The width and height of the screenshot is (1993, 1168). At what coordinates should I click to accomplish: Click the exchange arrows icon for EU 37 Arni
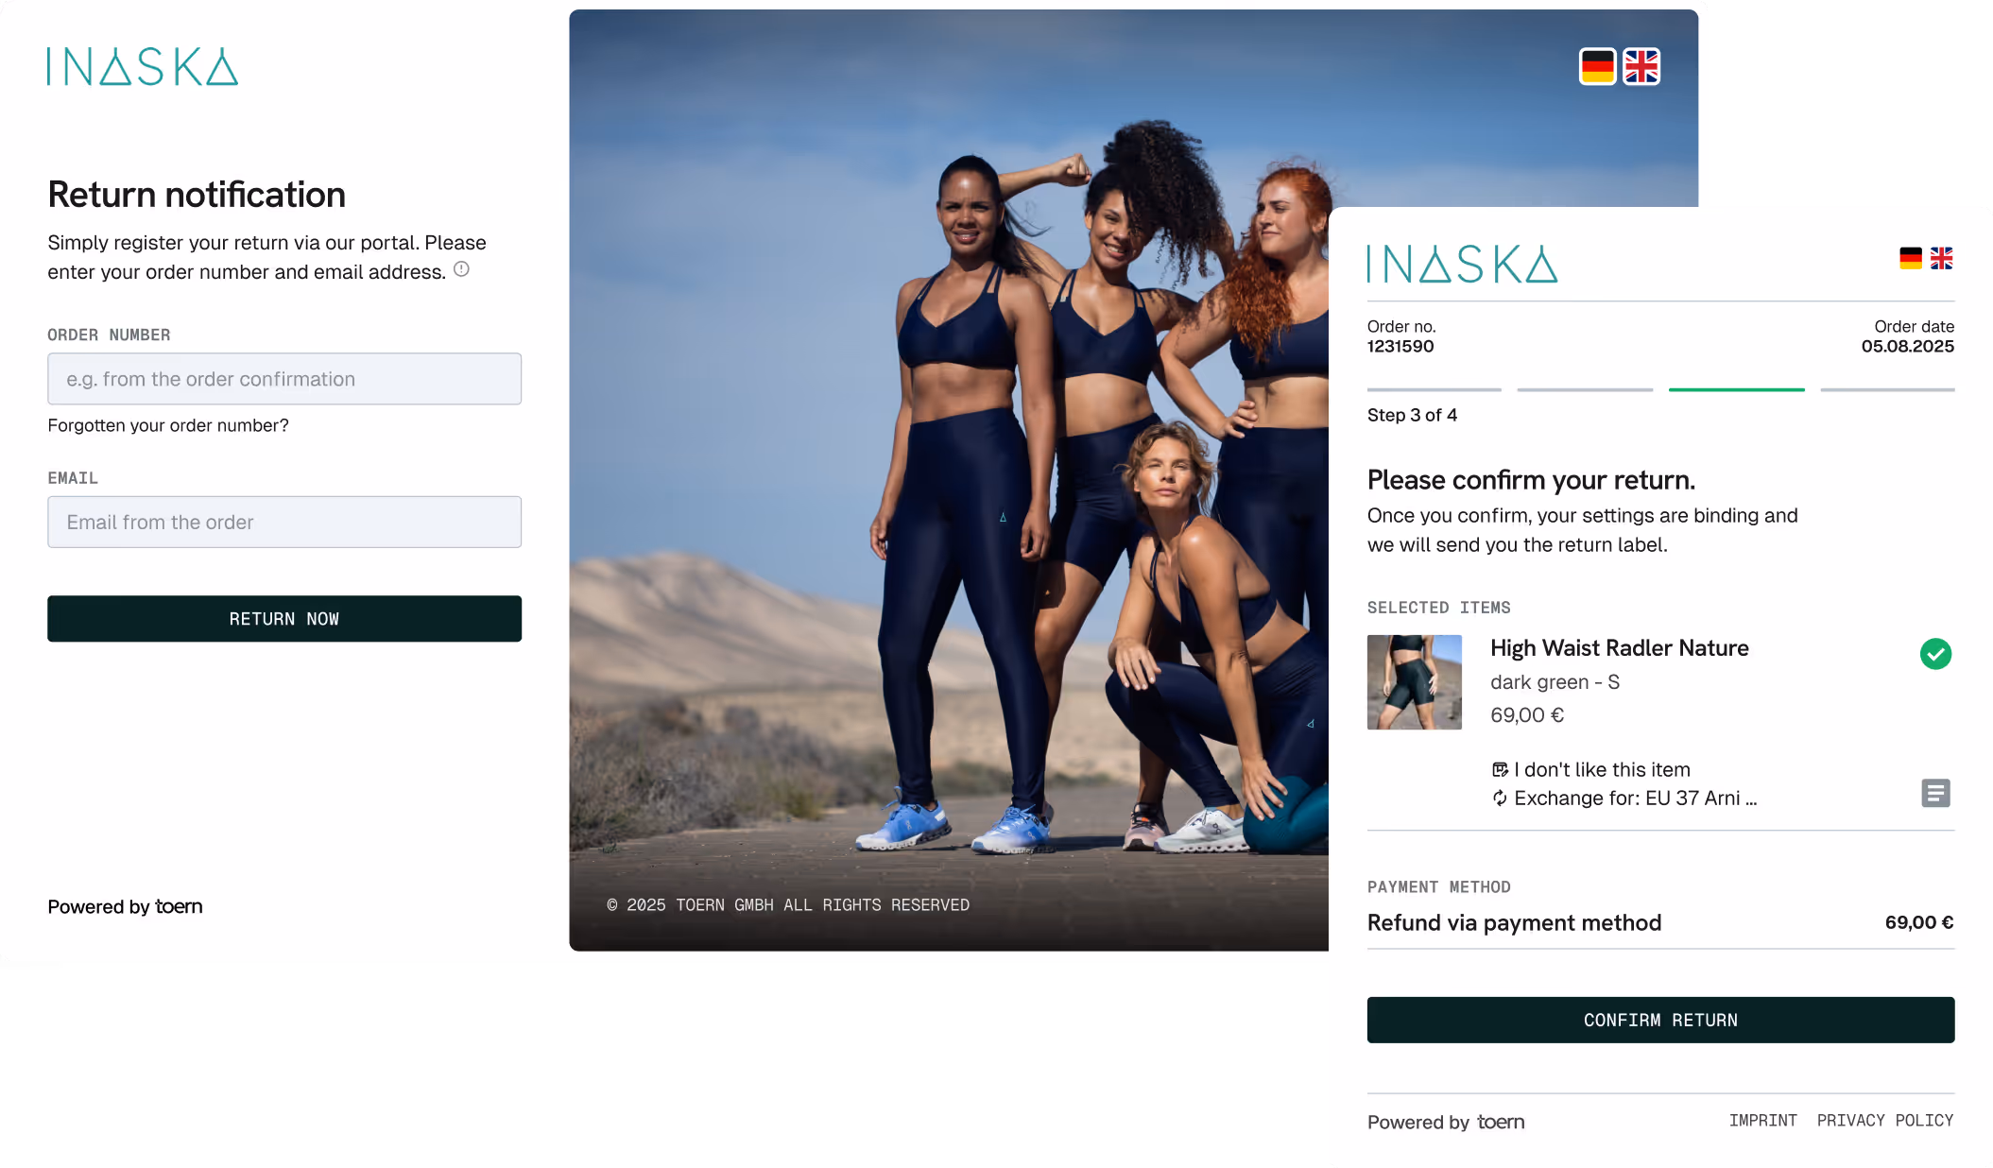click(1500, 799)
